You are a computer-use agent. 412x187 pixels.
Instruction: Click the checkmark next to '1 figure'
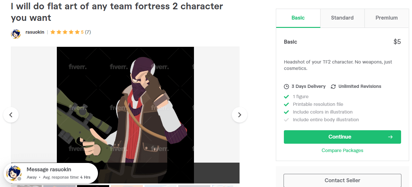[x=286, y=97]
